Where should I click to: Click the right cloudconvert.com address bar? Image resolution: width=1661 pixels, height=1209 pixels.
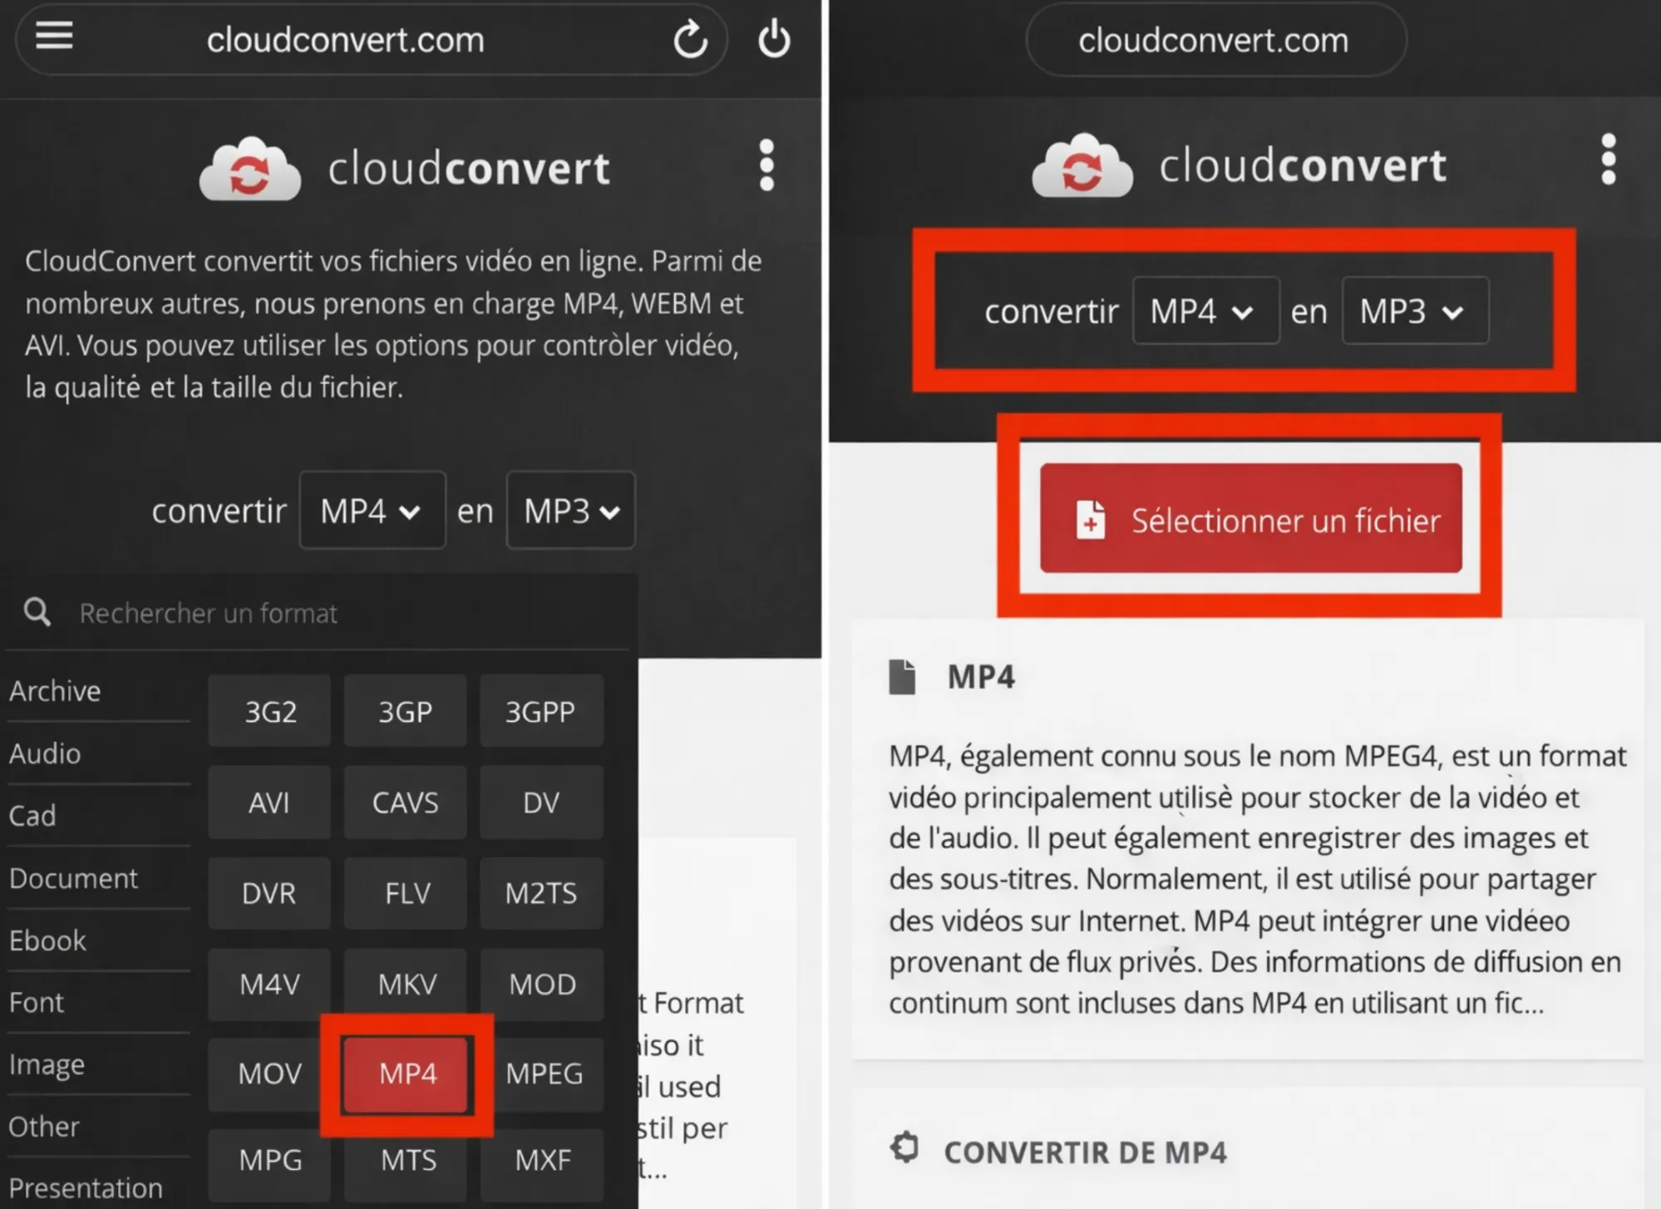point(1216,40)
